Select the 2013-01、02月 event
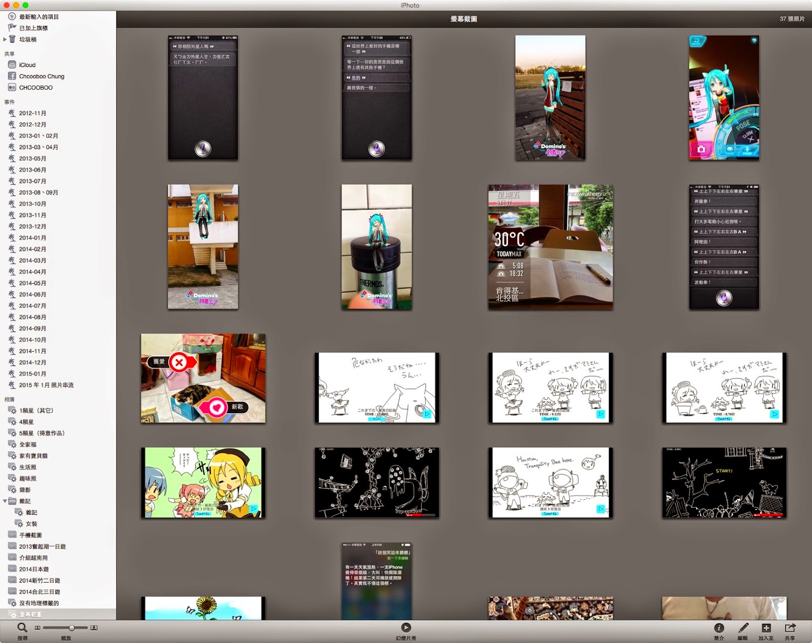 pyautogui.click(x=39, y=136)
